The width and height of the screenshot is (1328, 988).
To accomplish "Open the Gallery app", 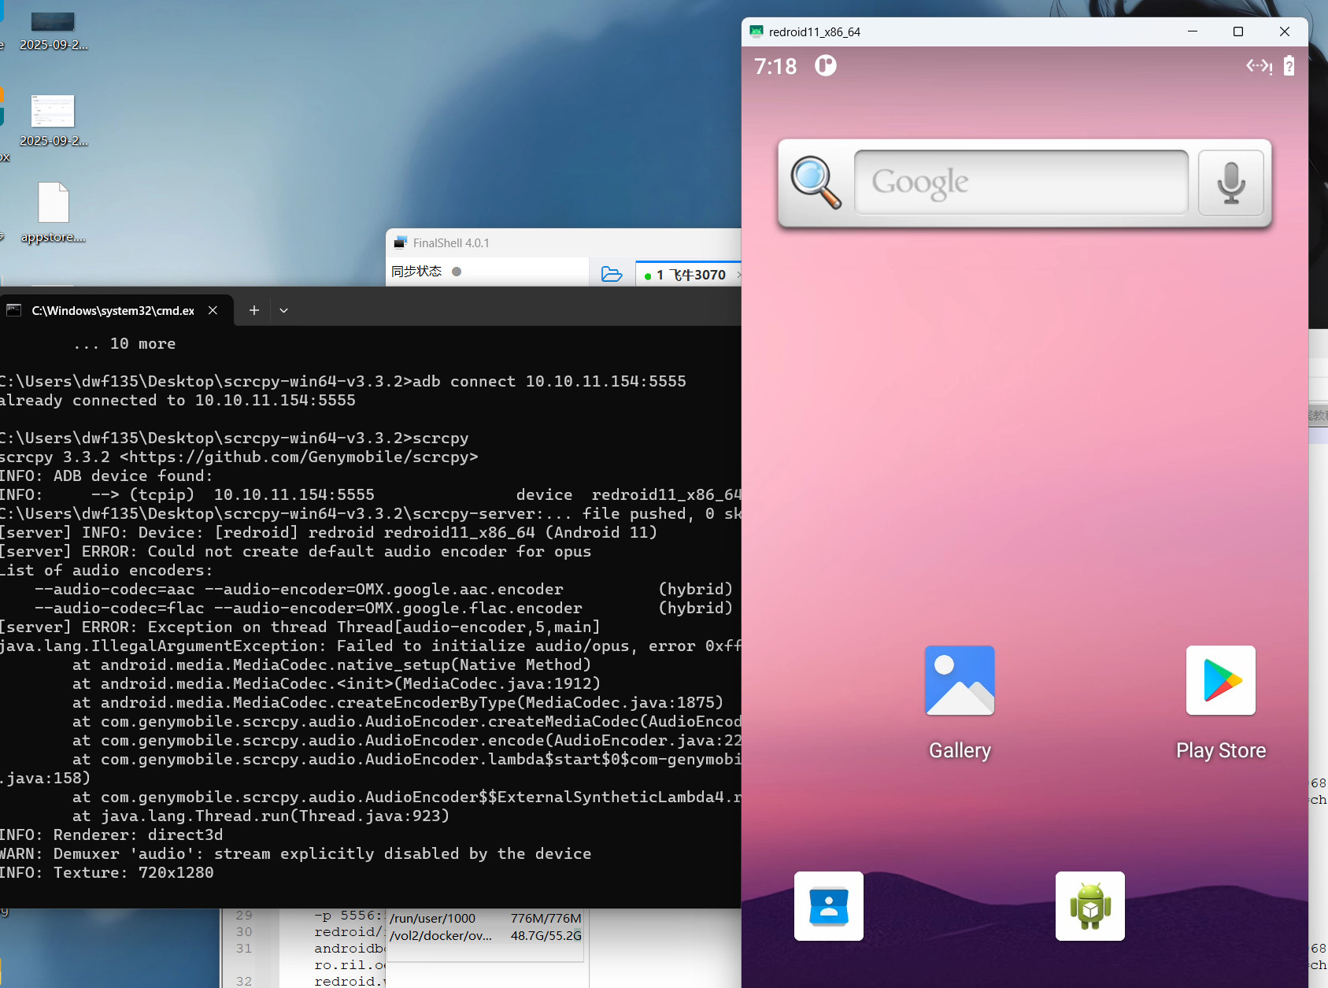I will coord(960,681).
